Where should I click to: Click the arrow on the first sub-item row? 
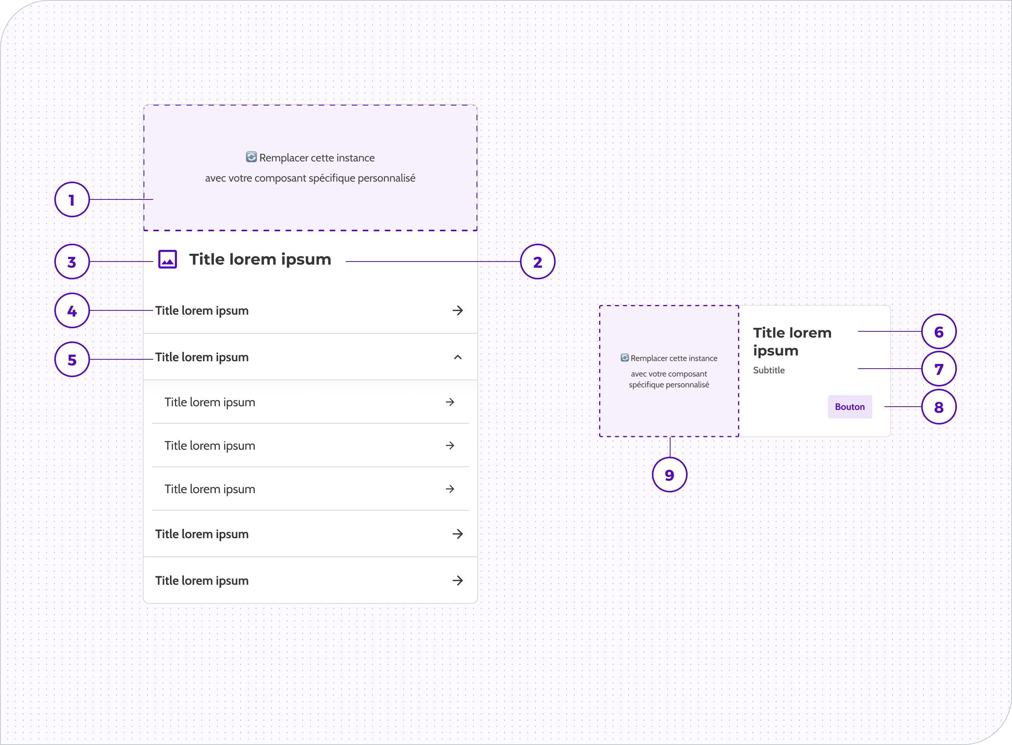tap(450, 402)
